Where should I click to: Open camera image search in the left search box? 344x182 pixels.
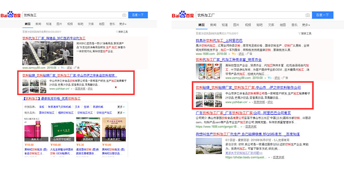click(x=124, y=15)
